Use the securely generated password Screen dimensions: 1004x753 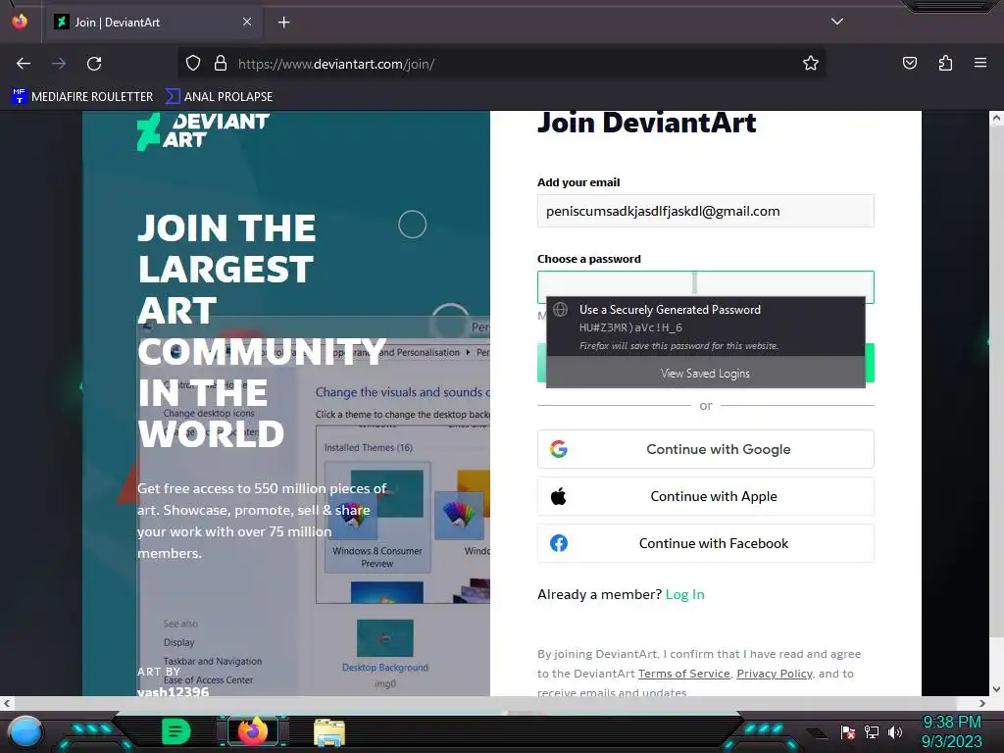click(x=706, y=326)
